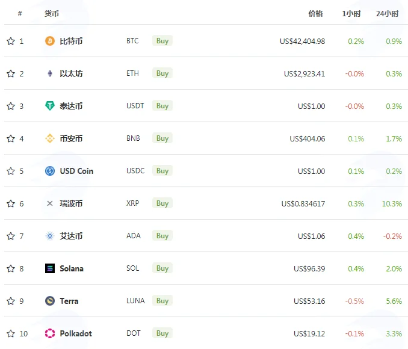Click the yellow BNB logo icon
The width and height of the screenshot is (408, 349).
tap(50, 138)
